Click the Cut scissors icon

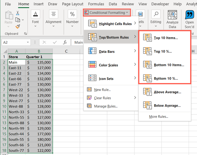[x=18, y=13]
